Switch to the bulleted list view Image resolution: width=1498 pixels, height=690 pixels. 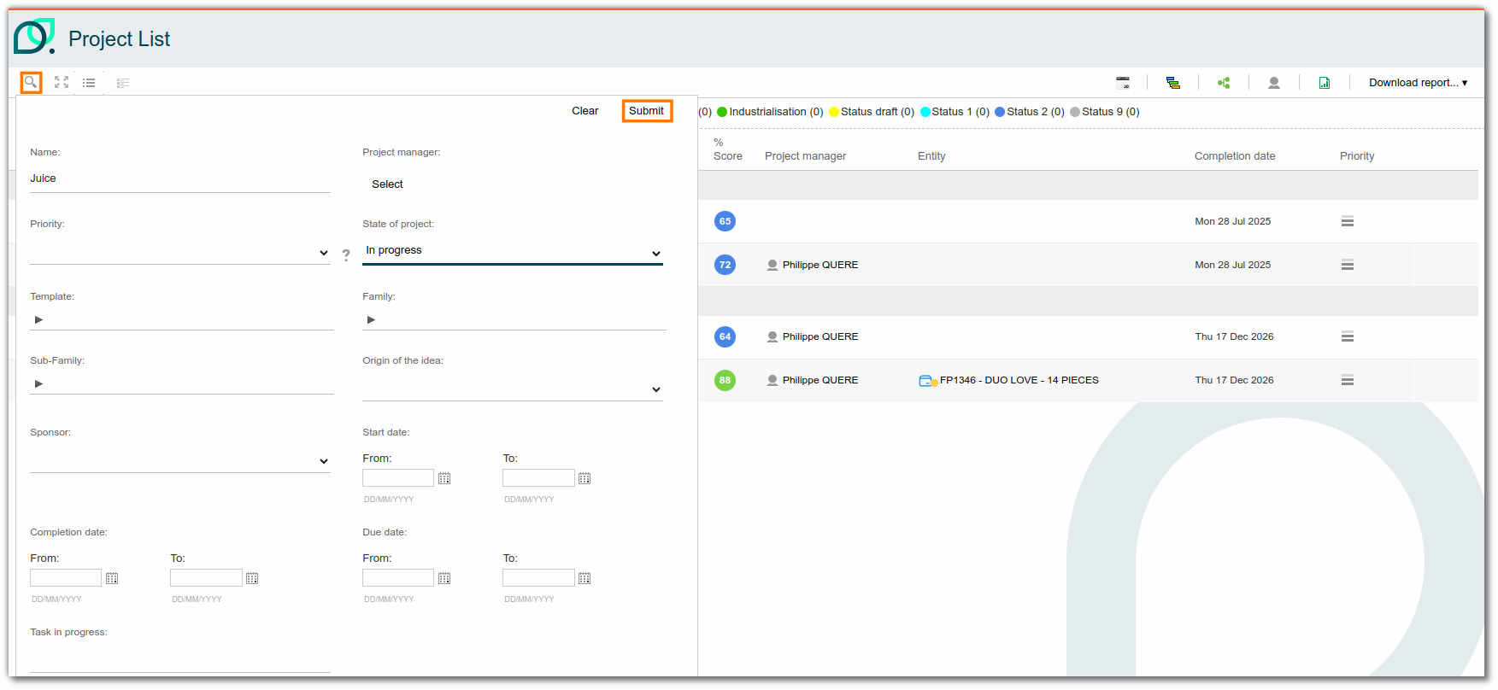(89, 83)
